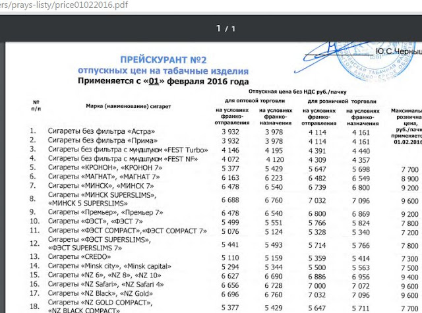Click the value 5 551 in ФЭСТ row
This screenshot has height=313, width=422.
(274, 223)
